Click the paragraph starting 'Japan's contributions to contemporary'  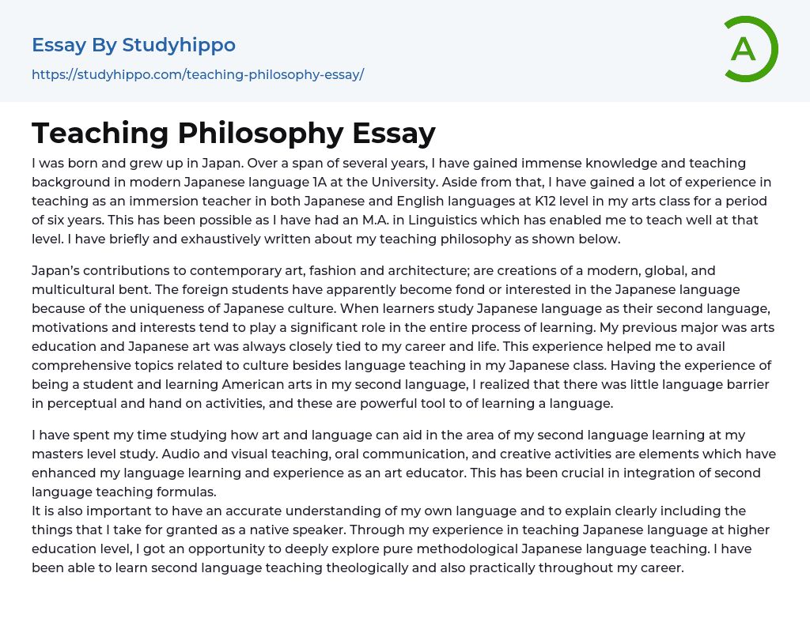tap(396, 337)
